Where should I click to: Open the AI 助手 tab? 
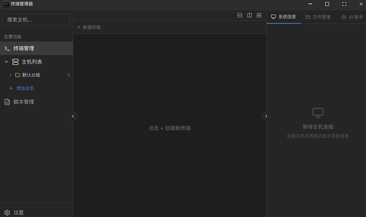click(x=352, y=17)
